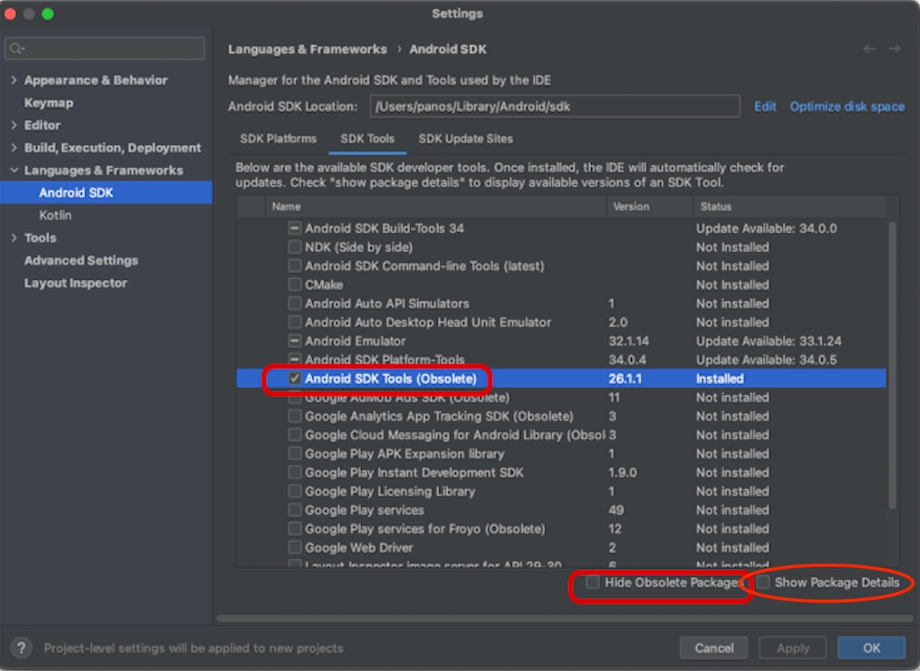Enable Show Package Details checkbox
The height and width of the screenshot is (671, 920).
763,583
